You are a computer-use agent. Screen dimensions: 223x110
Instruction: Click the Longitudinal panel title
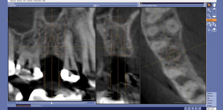pyautogui.click(x=12, y=6)
